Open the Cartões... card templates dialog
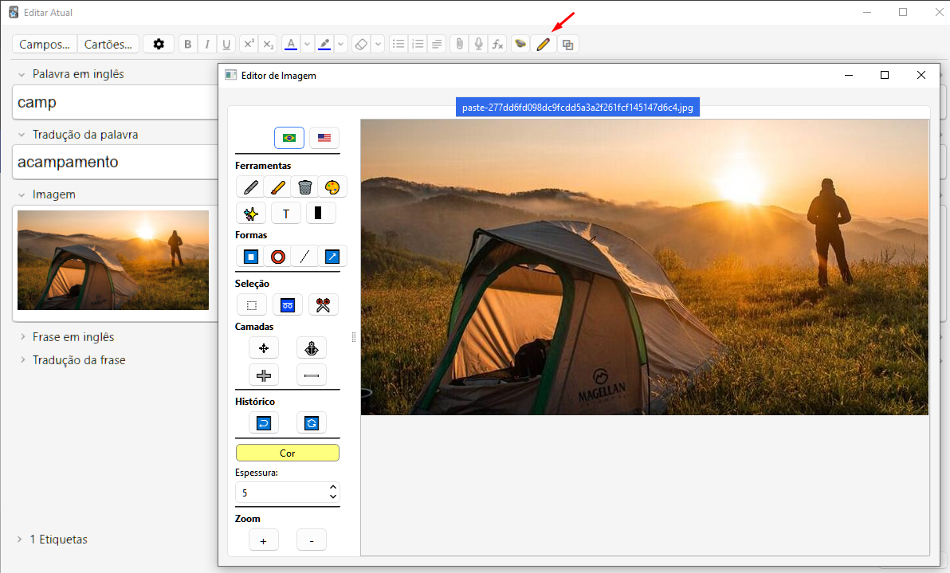 coord(109,45)
